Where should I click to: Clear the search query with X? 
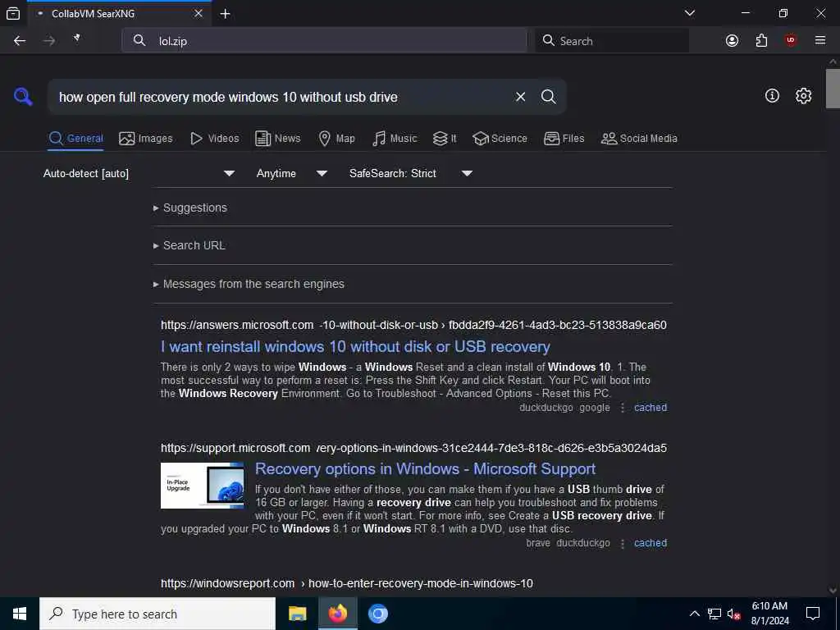click(520, 97)
